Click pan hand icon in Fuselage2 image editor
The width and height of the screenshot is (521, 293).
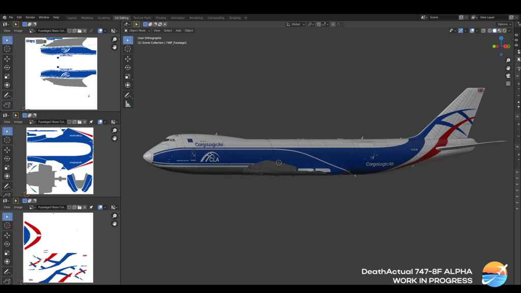(114, 138)
